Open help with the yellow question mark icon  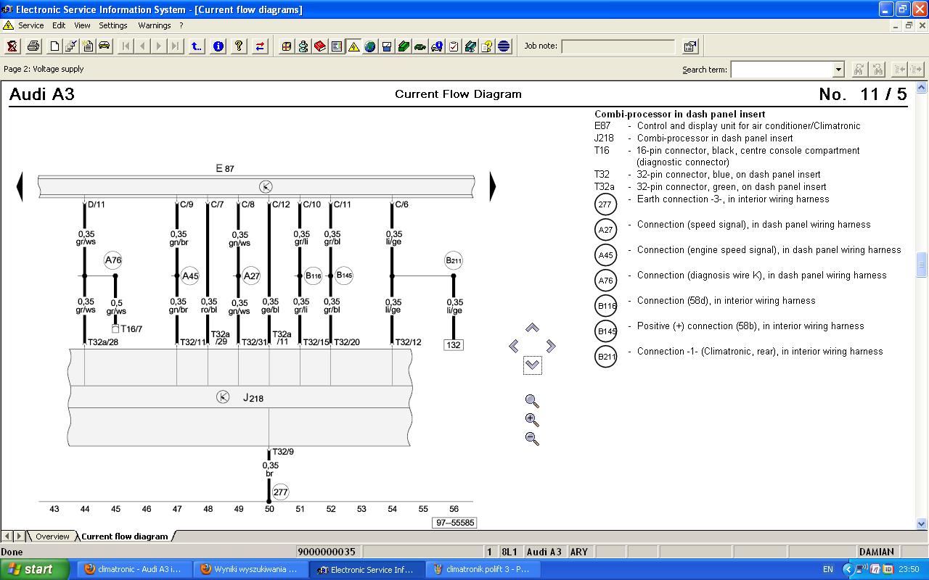(238, 46)
